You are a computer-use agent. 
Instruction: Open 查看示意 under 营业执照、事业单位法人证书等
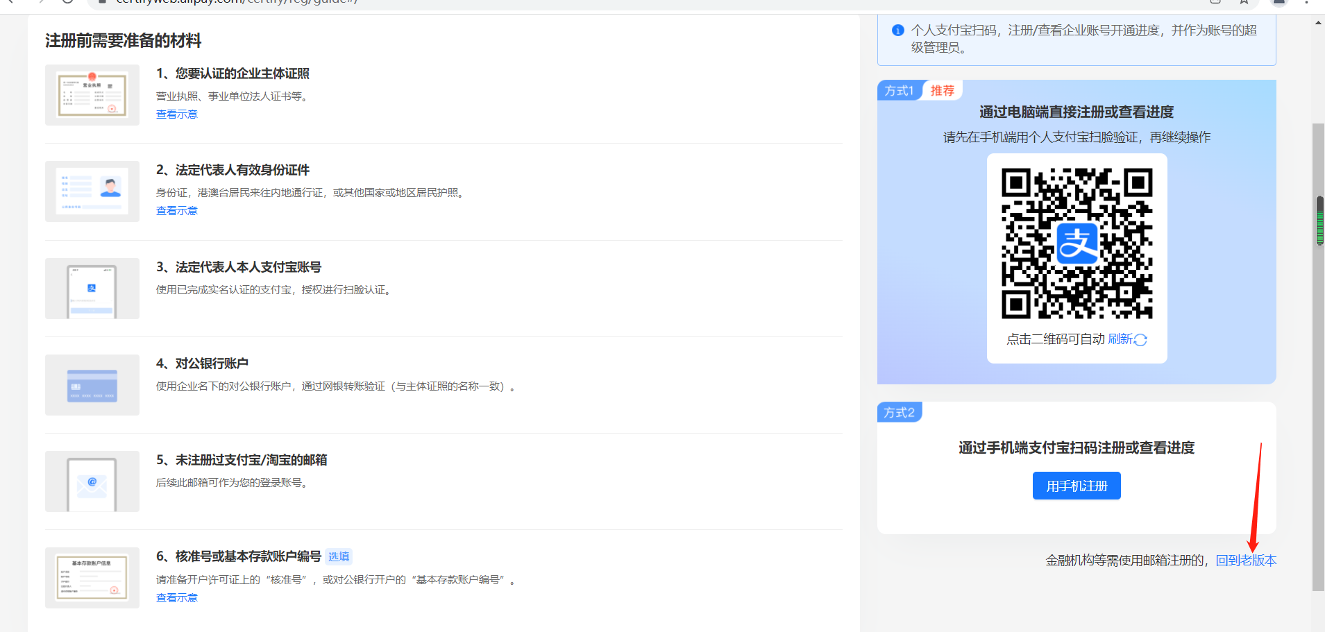pos(177,114)
